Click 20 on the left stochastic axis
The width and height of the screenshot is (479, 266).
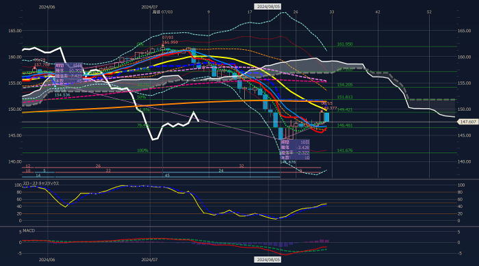coord(20,213)
